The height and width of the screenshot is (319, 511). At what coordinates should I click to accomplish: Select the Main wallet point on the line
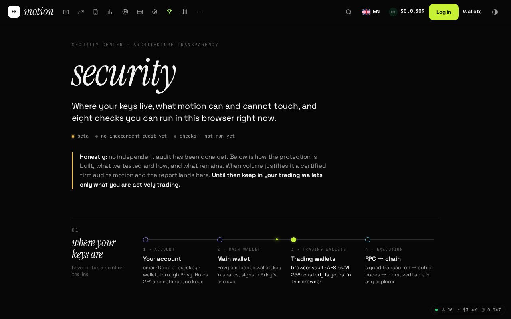pyautogui.click(x=220, y=240)
